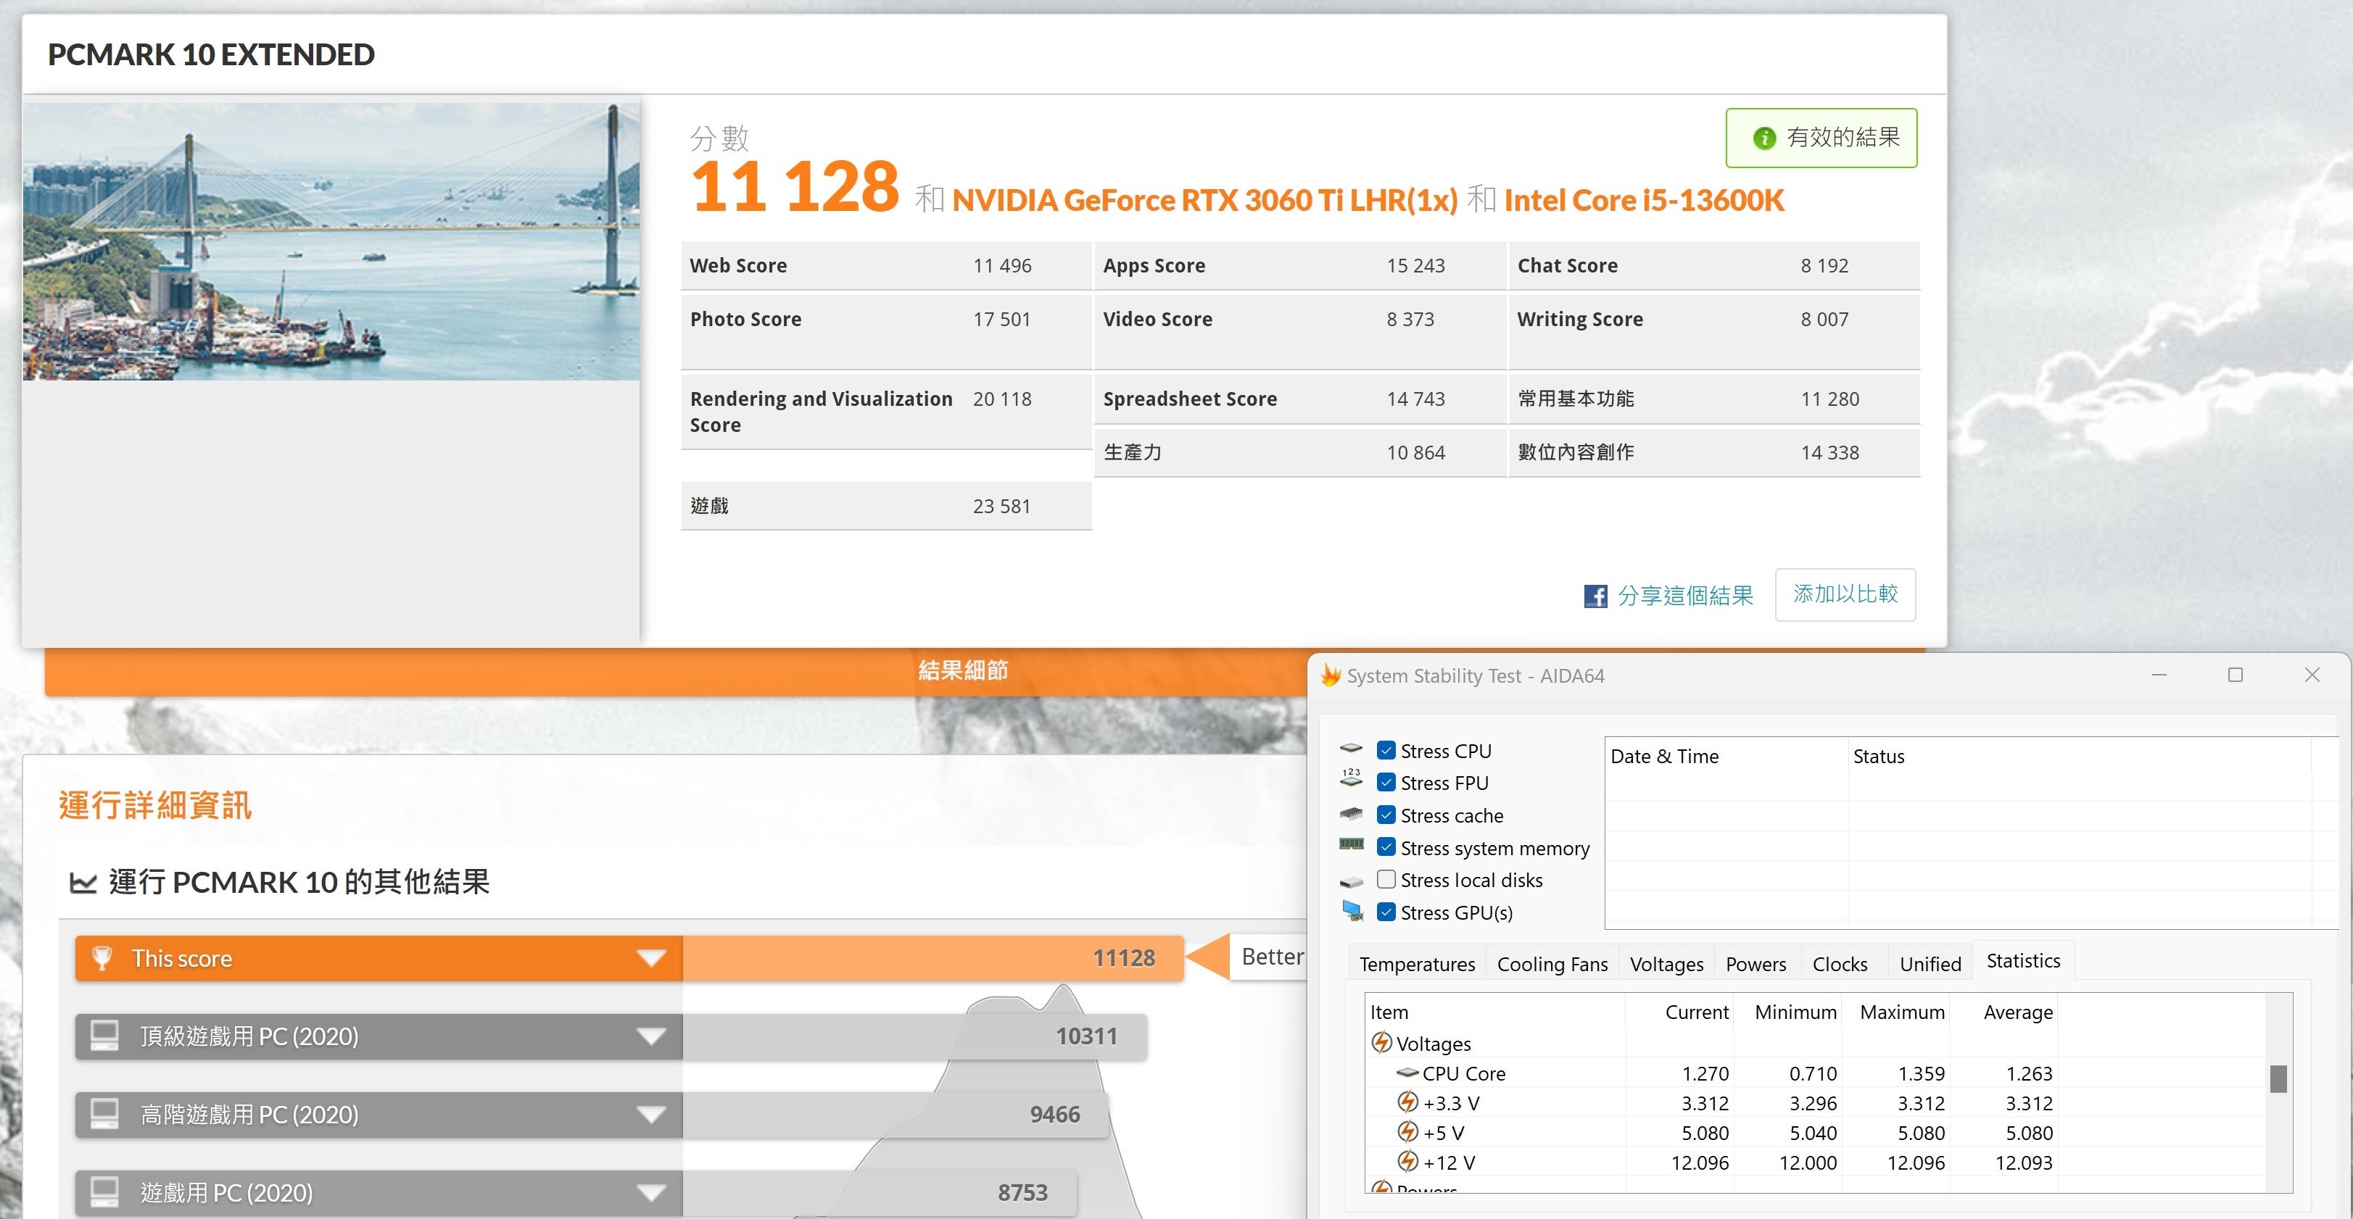
Task: Switch to the Temperatures tab
Action: (x=1416, y=964)
